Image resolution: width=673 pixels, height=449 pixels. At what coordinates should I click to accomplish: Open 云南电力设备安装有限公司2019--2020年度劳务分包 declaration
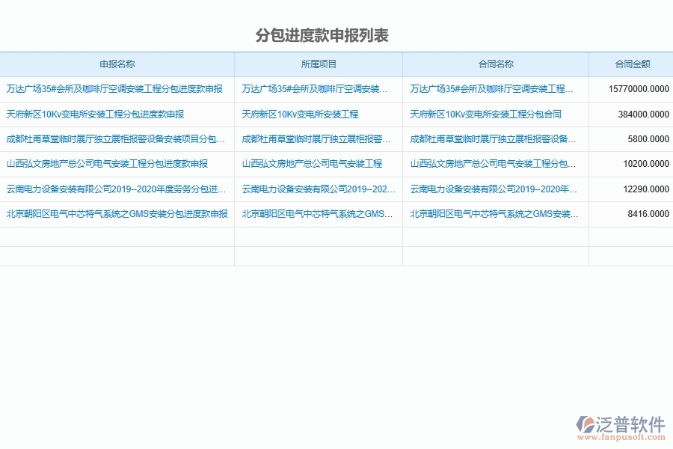coord(114,189)
